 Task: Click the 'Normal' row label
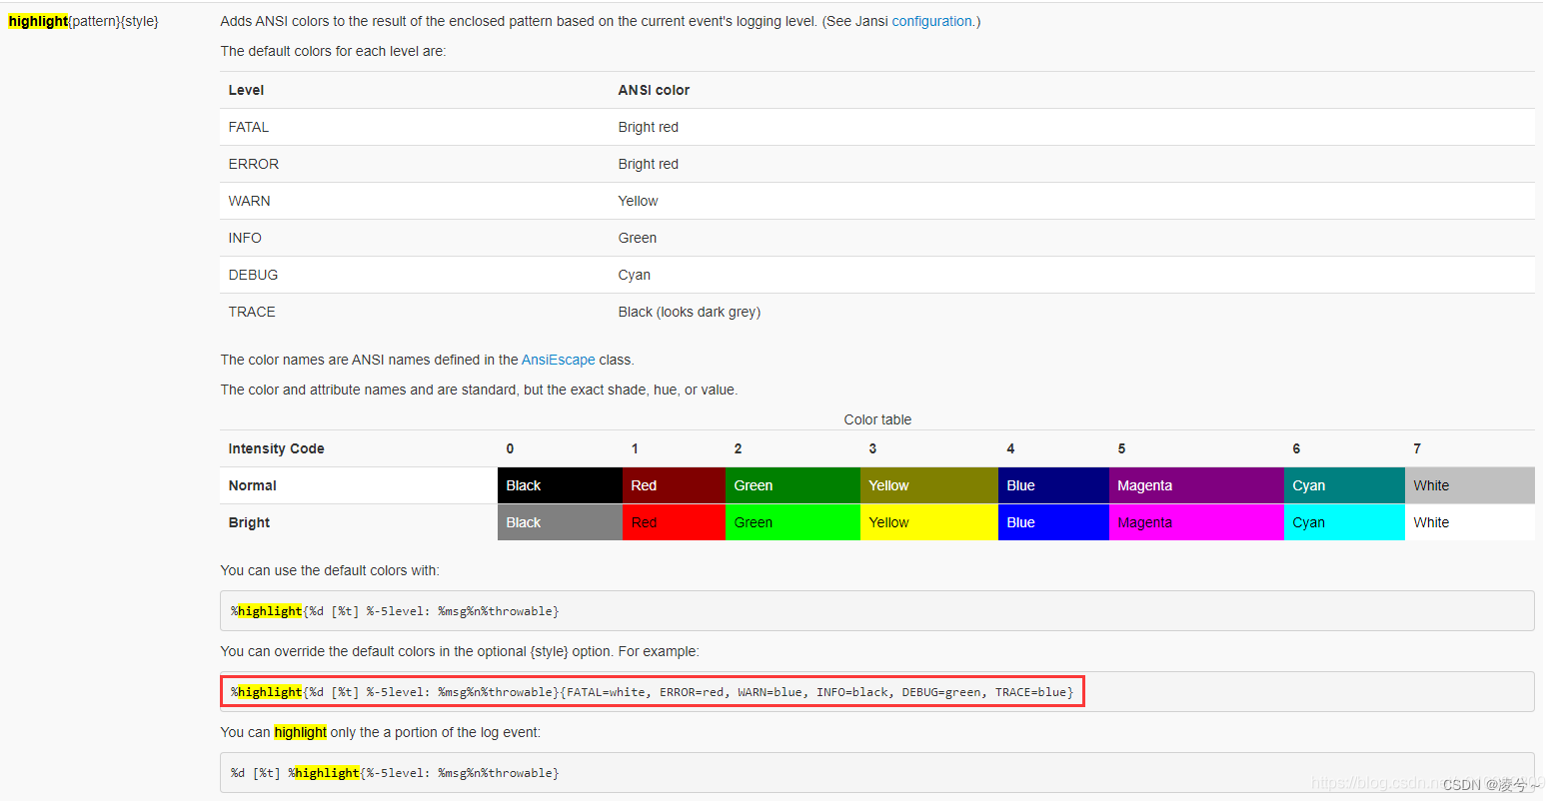coord(252,485)
